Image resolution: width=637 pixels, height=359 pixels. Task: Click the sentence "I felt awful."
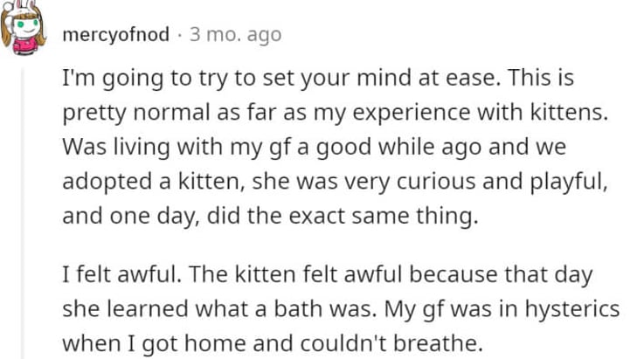coord(121,274)
